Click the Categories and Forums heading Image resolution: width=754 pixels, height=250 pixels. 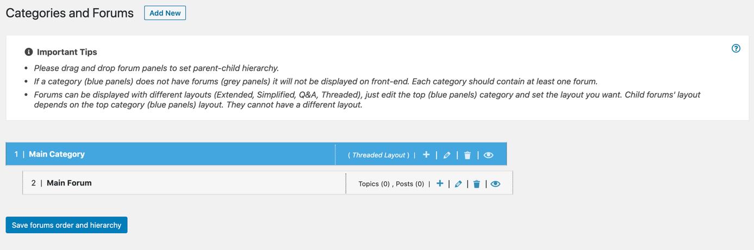70,13
